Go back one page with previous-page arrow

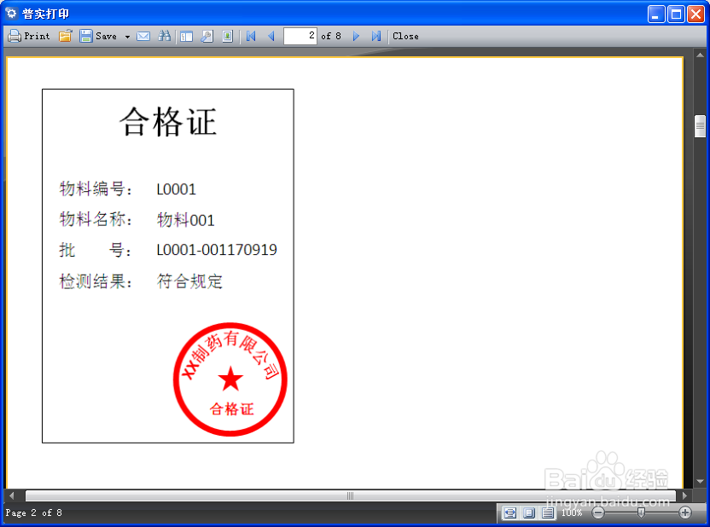pos(271,36)
